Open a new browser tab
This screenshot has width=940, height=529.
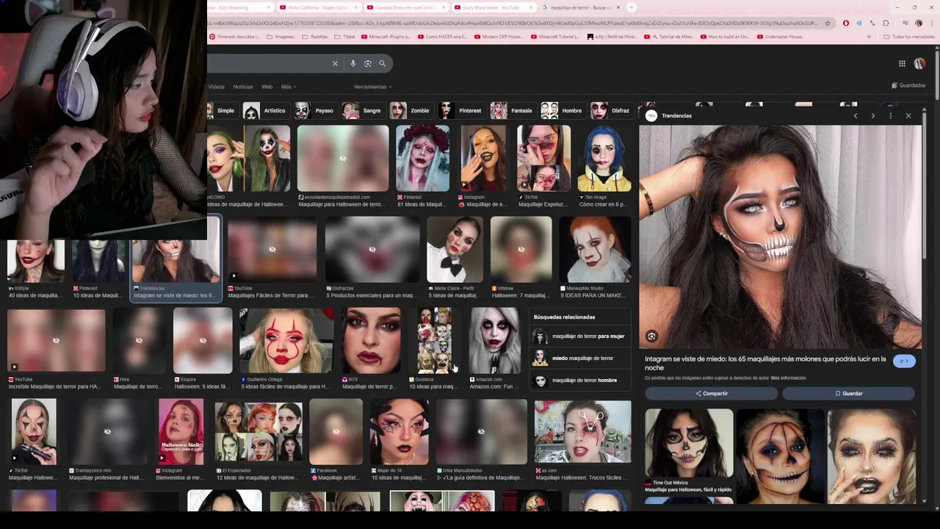tap(632, 7)
